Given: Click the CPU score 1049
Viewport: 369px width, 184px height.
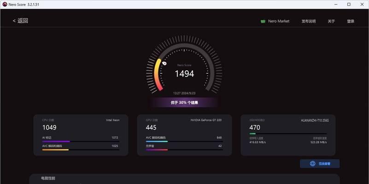Looking at the screenshot, I should [x=49, y=127].
